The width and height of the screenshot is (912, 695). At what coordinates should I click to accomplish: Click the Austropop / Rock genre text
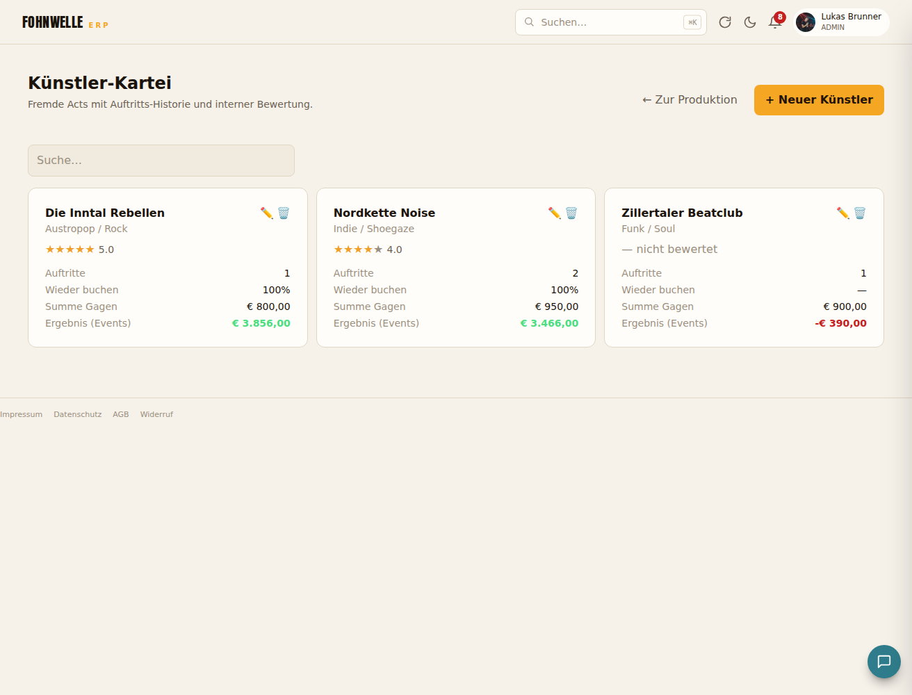86,229
